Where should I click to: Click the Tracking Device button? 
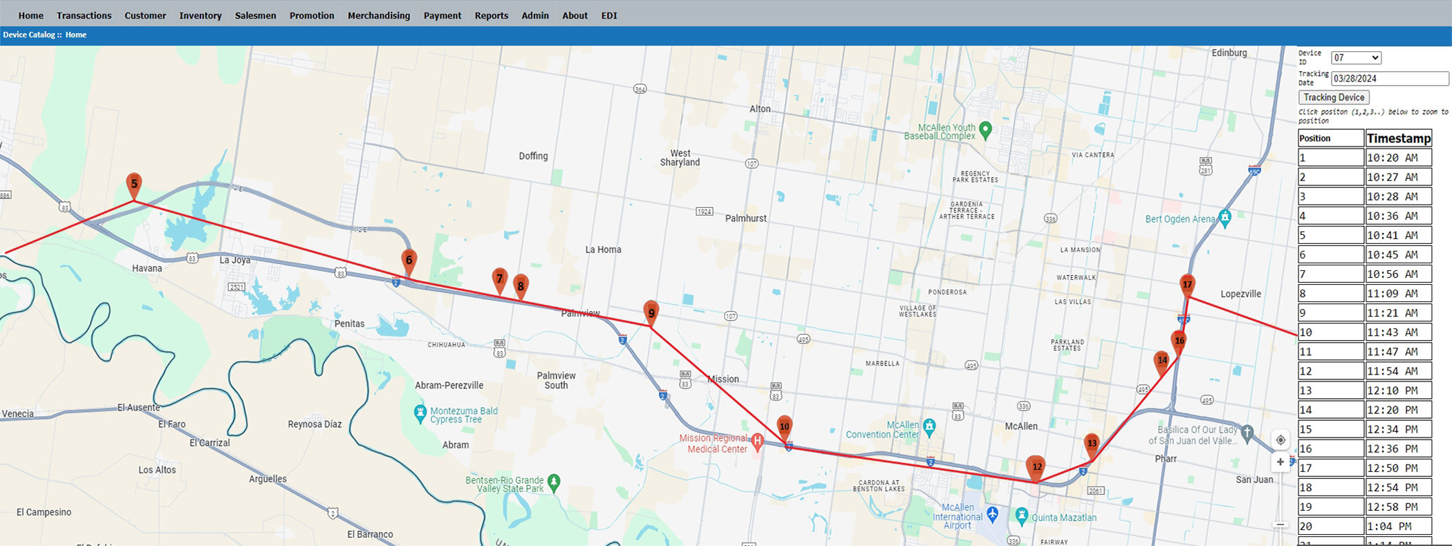(1334, 97)
